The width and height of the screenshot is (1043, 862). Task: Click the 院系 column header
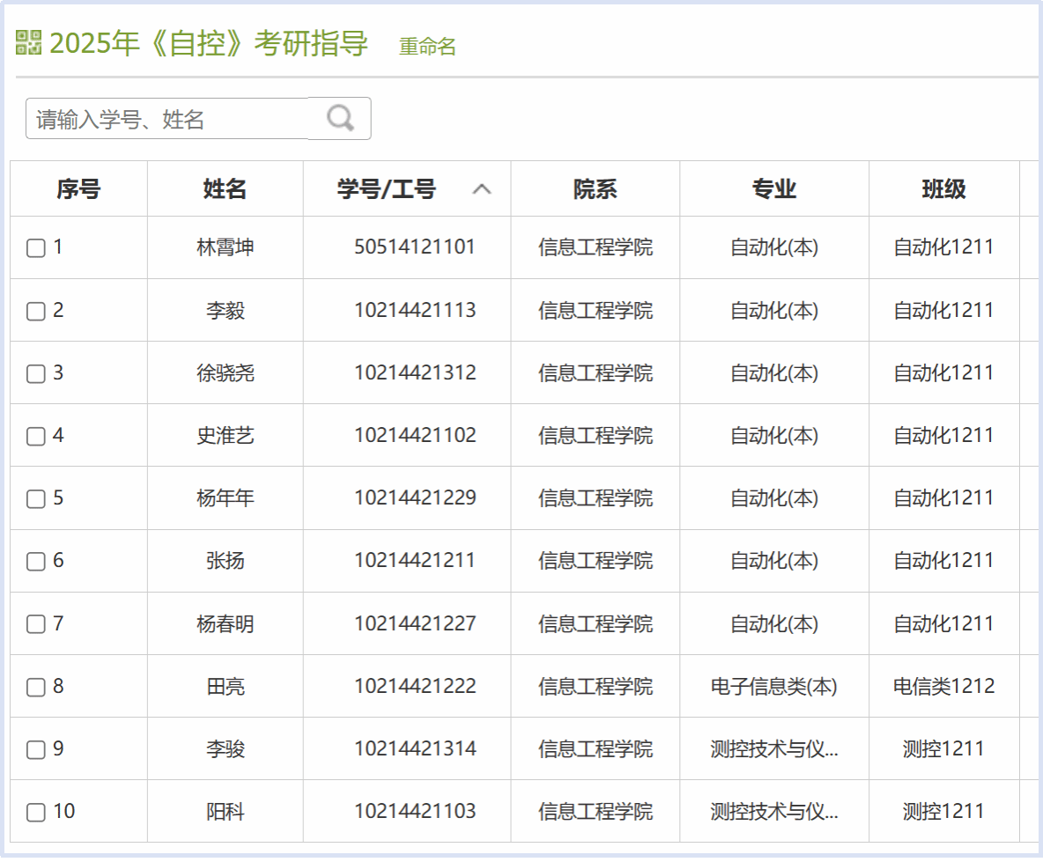coord(595,188)
